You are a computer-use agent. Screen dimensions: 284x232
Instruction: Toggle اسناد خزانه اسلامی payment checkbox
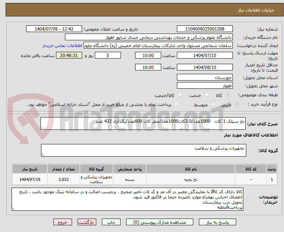[176, 104]
